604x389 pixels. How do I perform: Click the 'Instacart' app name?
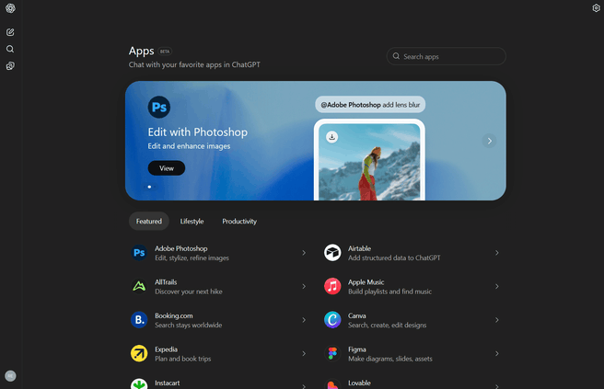tap(168, 383)
